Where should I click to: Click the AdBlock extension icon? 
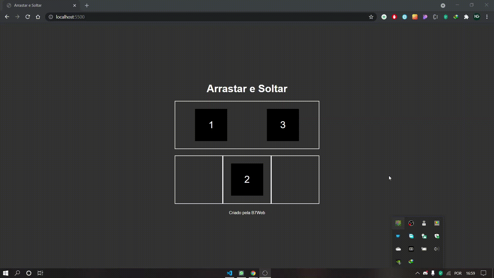[x=394, y=17]
